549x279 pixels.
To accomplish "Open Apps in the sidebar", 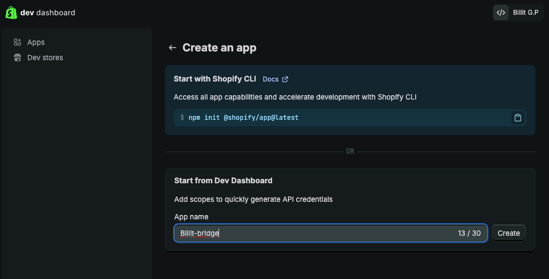I will point(36,42).
